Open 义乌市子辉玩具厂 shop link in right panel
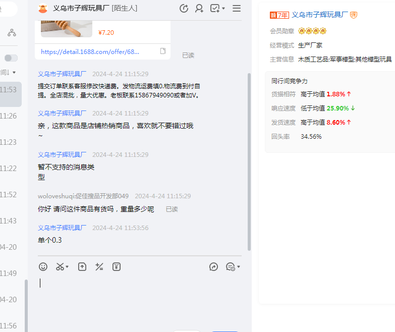The width and height of the screenshot is (395, 332). pos(319,15)
